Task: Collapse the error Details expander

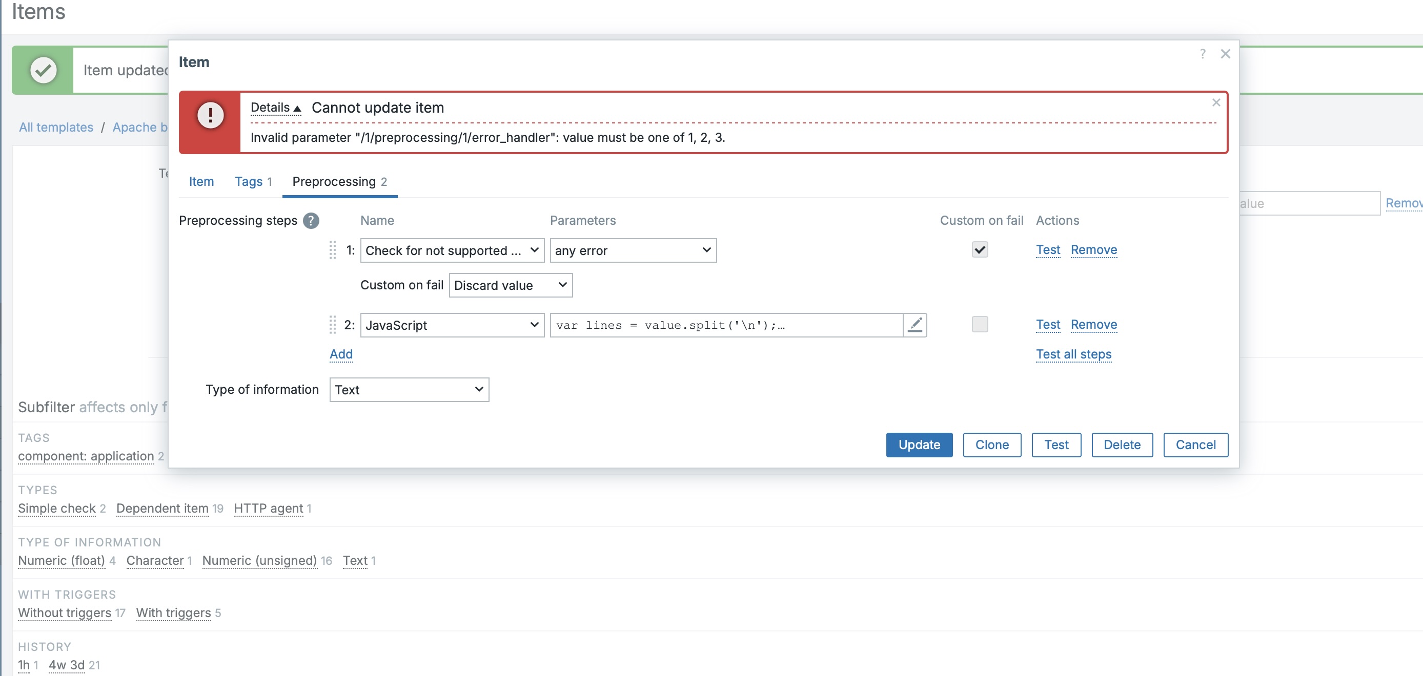Action: click(x=276, y=108)
